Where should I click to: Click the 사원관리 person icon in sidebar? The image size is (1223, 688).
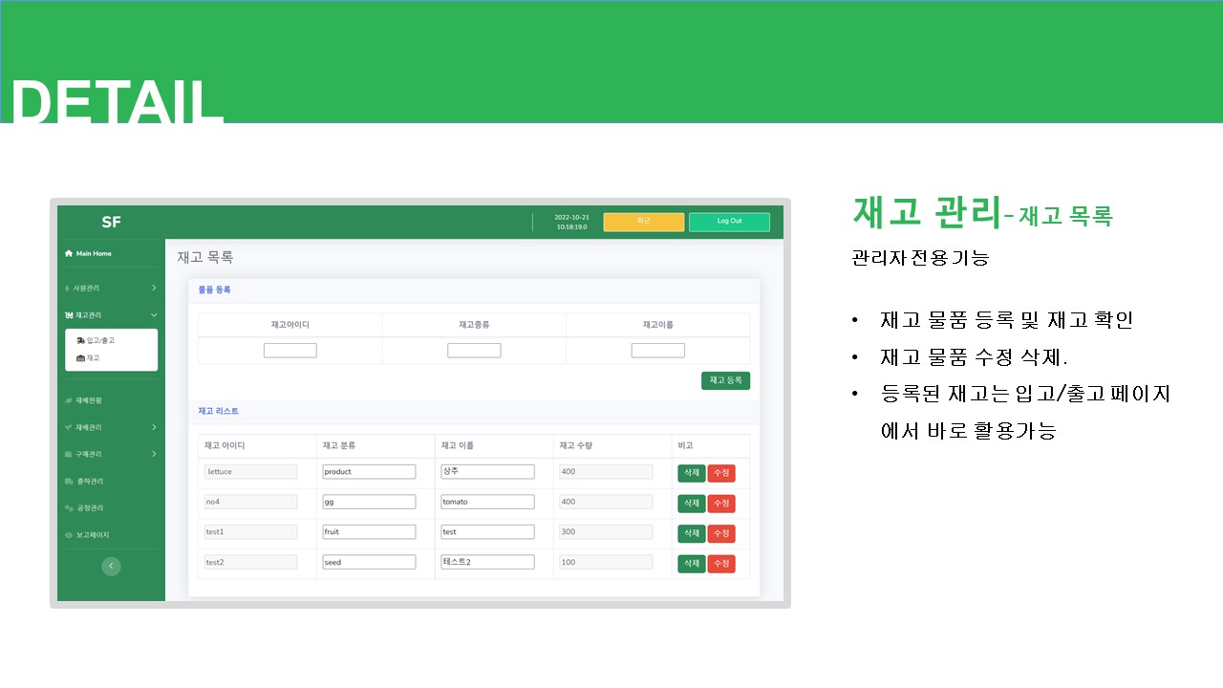[x=69, y=288]
